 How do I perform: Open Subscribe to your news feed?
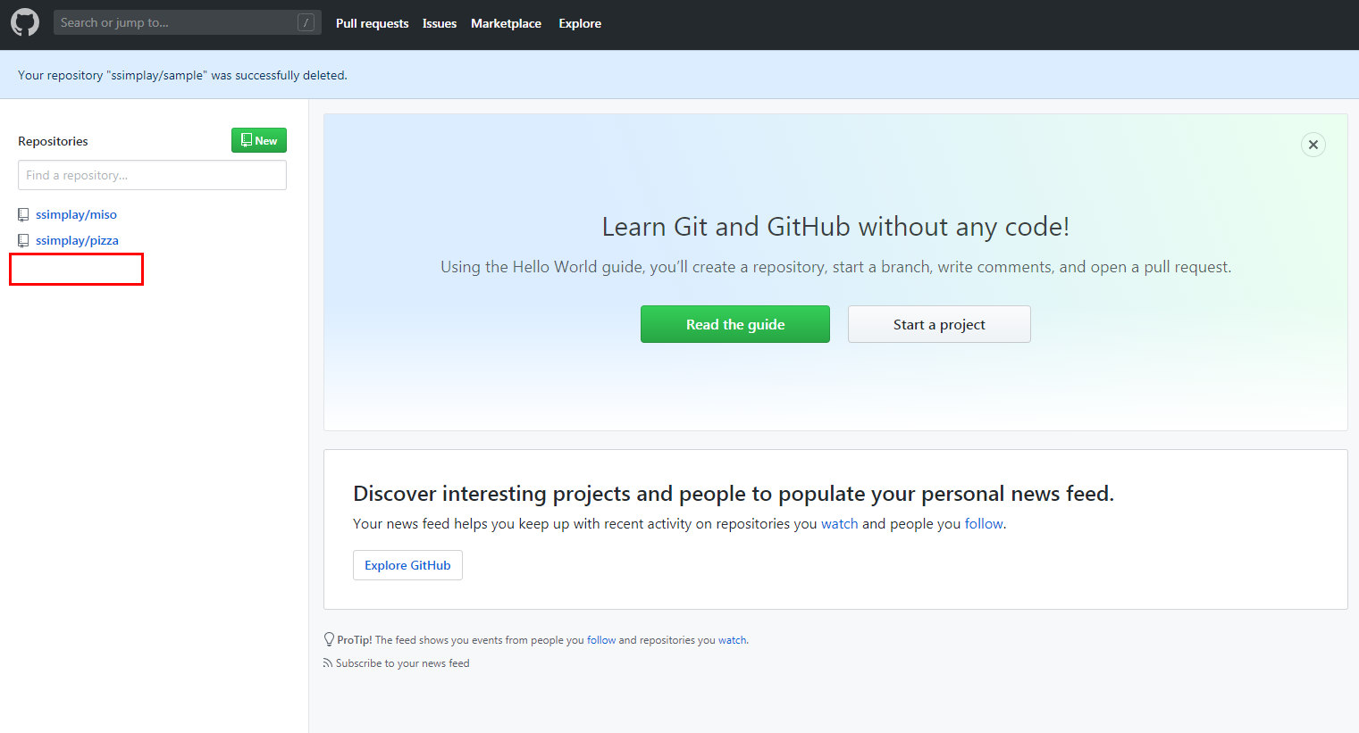402,663
